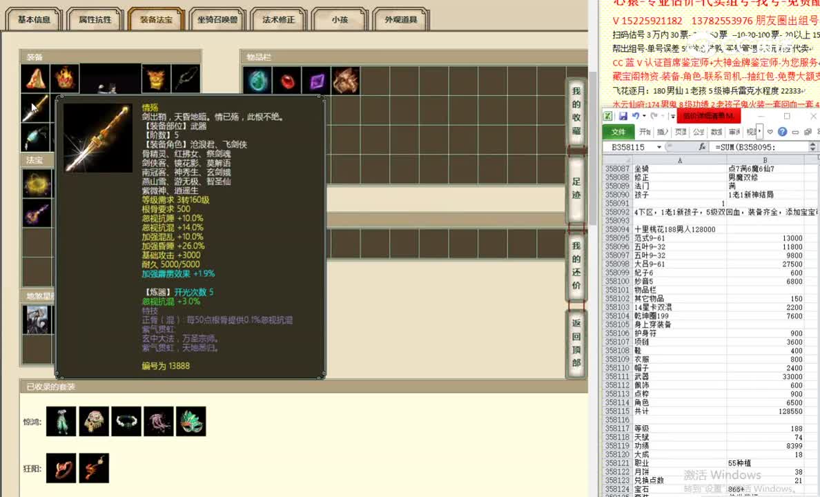Switch to the 法术修正 tab
820x497 pixels.
tap(278, 19)
